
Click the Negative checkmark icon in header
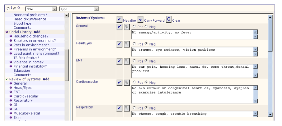[120, 20]
